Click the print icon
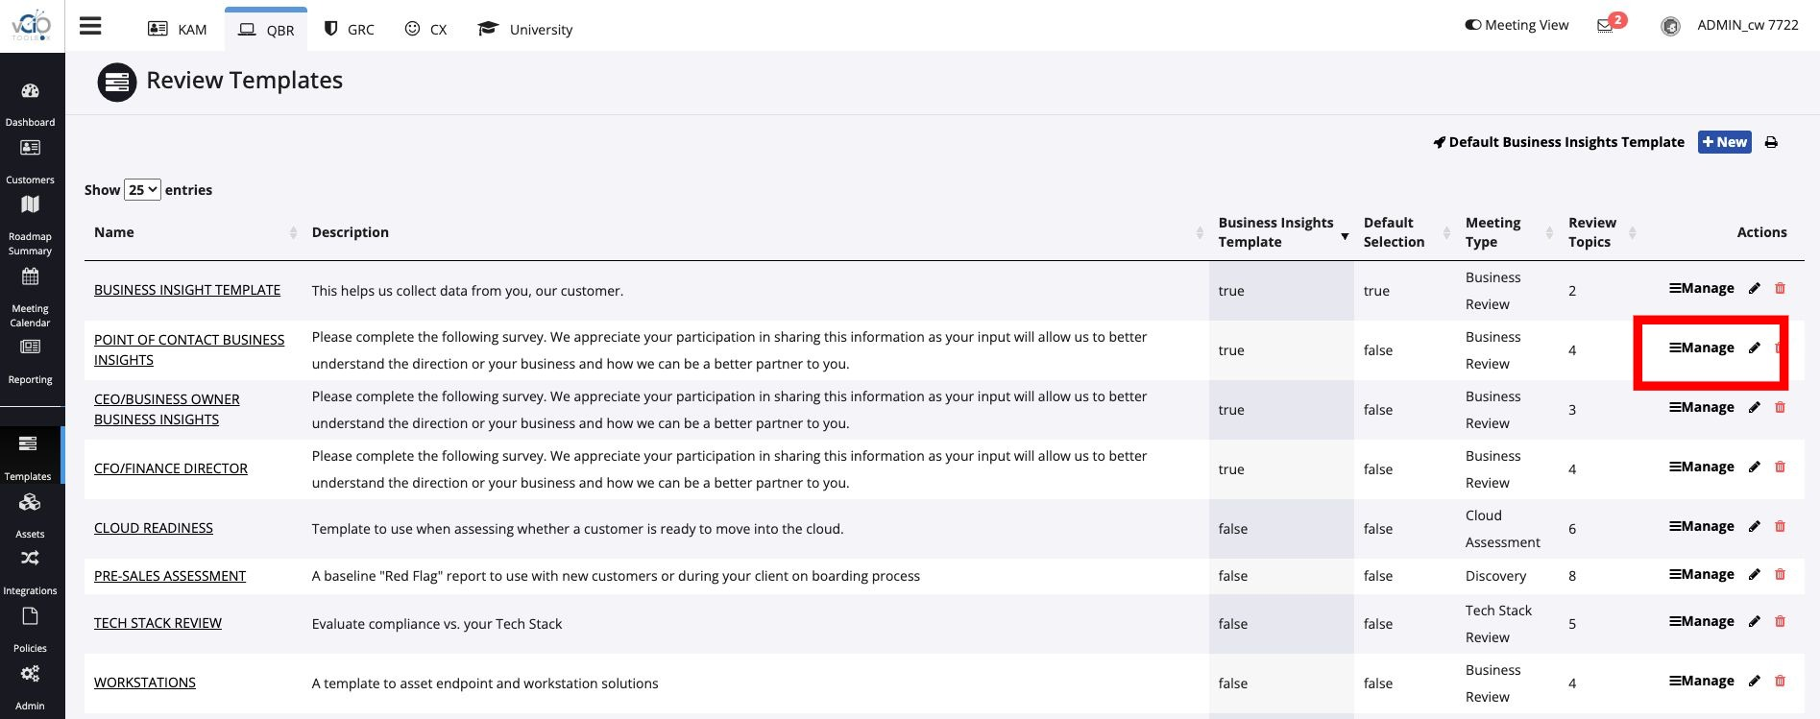Screen dimensions: 1820x719 [x=1771, y=142]
